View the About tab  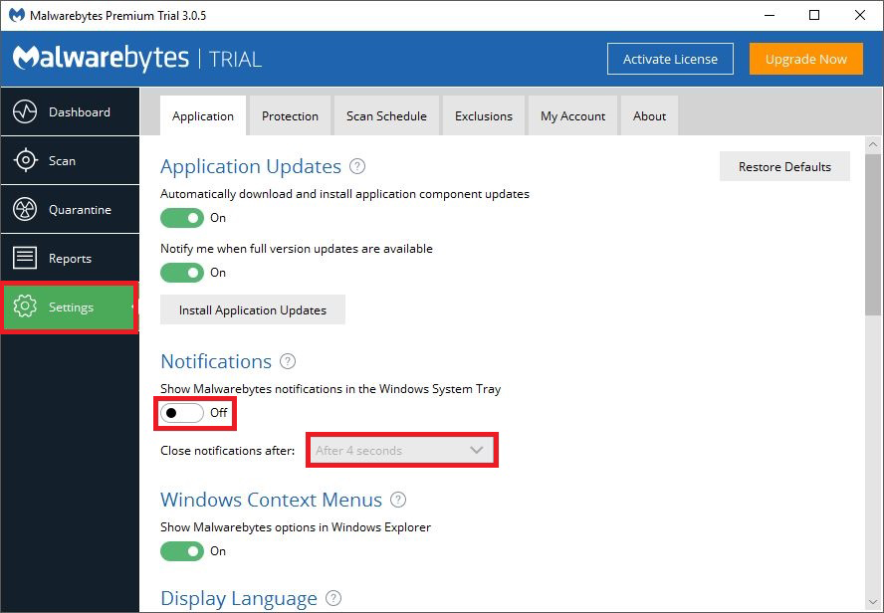coord(649,116)
